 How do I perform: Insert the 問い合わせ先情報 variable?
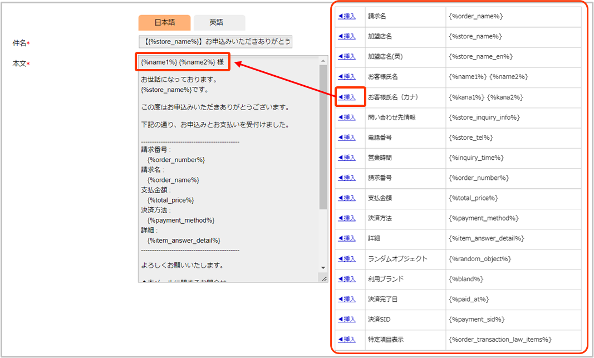pos(347,117)
